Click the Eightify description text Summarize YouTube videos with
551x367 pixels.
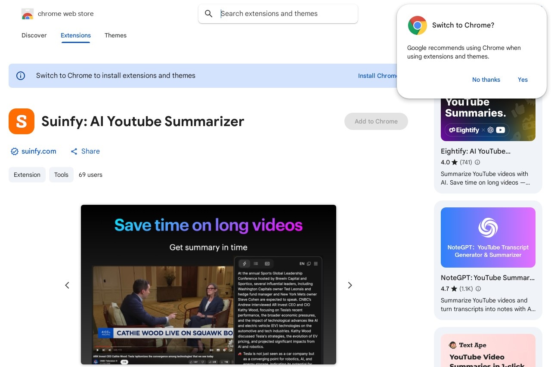pyautogui.click(x=484, y=174)
